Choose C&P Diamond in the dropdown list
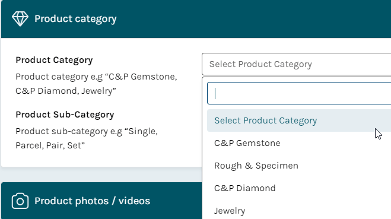391x219 pixels. click(299, 188)
